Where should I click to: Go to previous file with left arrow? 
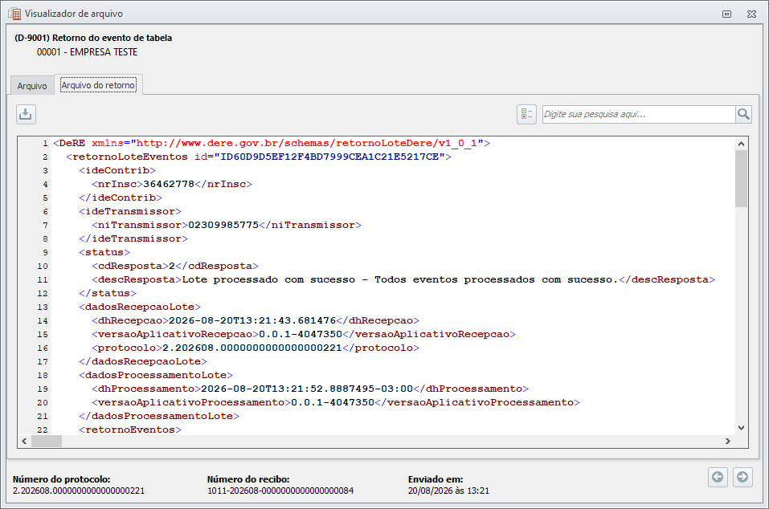click(x=718, y=477)
